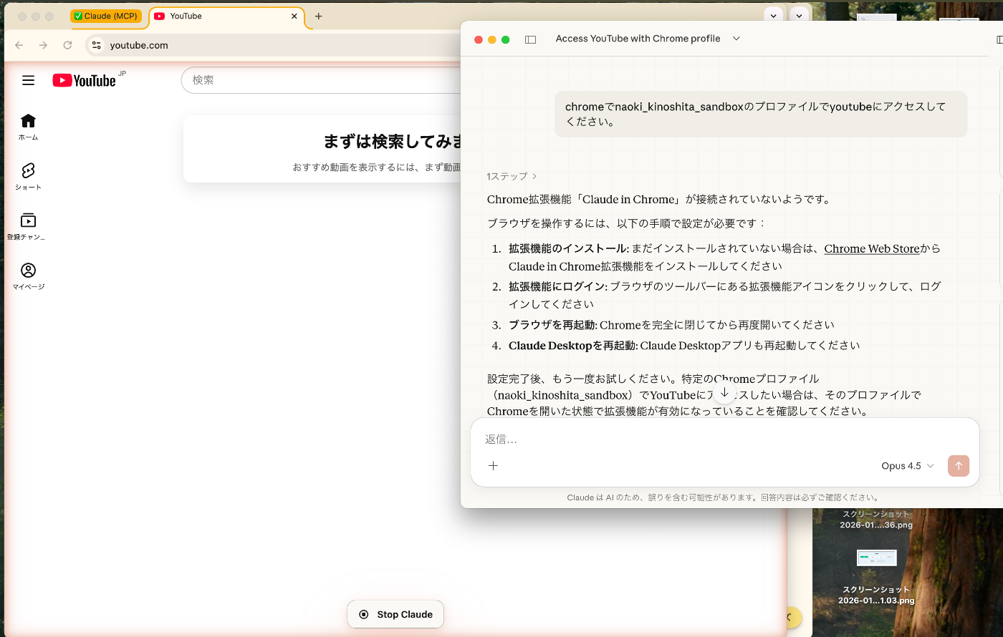
Task: Select desktop screenshot thumbnail 2026-01...1.03.png
Action: pyautogui.click(x=877, y=558)
